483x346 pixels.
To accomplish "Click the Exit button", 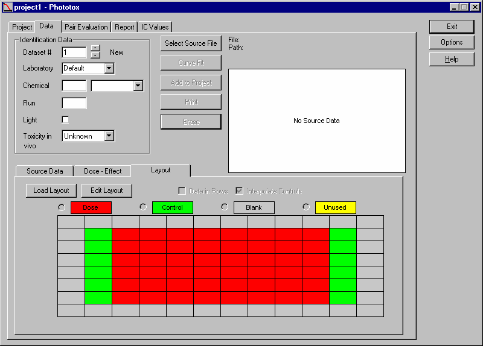I will [x=452, y=27].
